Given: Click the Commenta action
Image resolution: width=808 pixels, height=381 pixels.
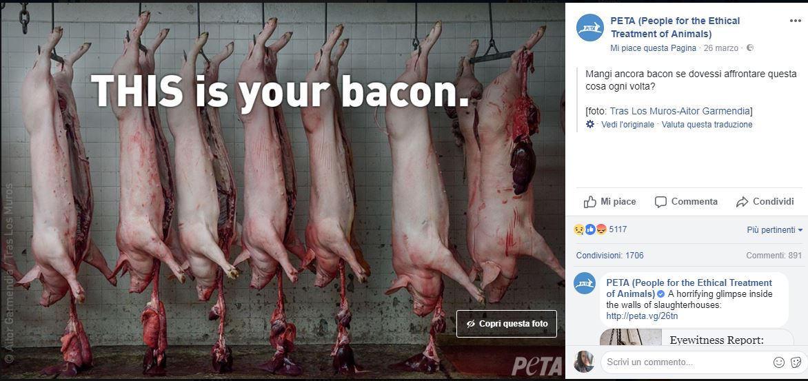Looking at the screenshot, I should [x=686, y=202].
